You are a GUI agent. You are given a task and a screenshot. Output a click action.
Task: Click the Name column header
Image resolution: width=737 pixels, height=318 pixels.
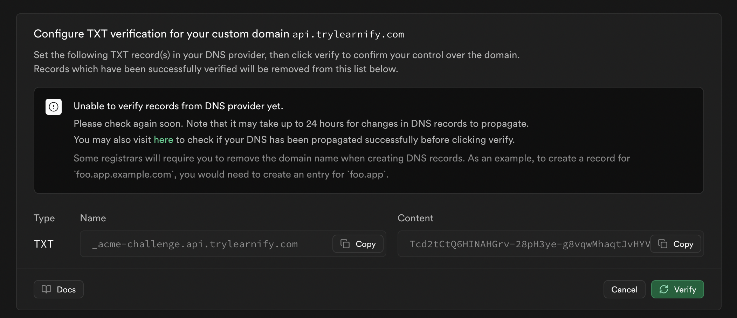pyautogui.click(x=93, y=218)
